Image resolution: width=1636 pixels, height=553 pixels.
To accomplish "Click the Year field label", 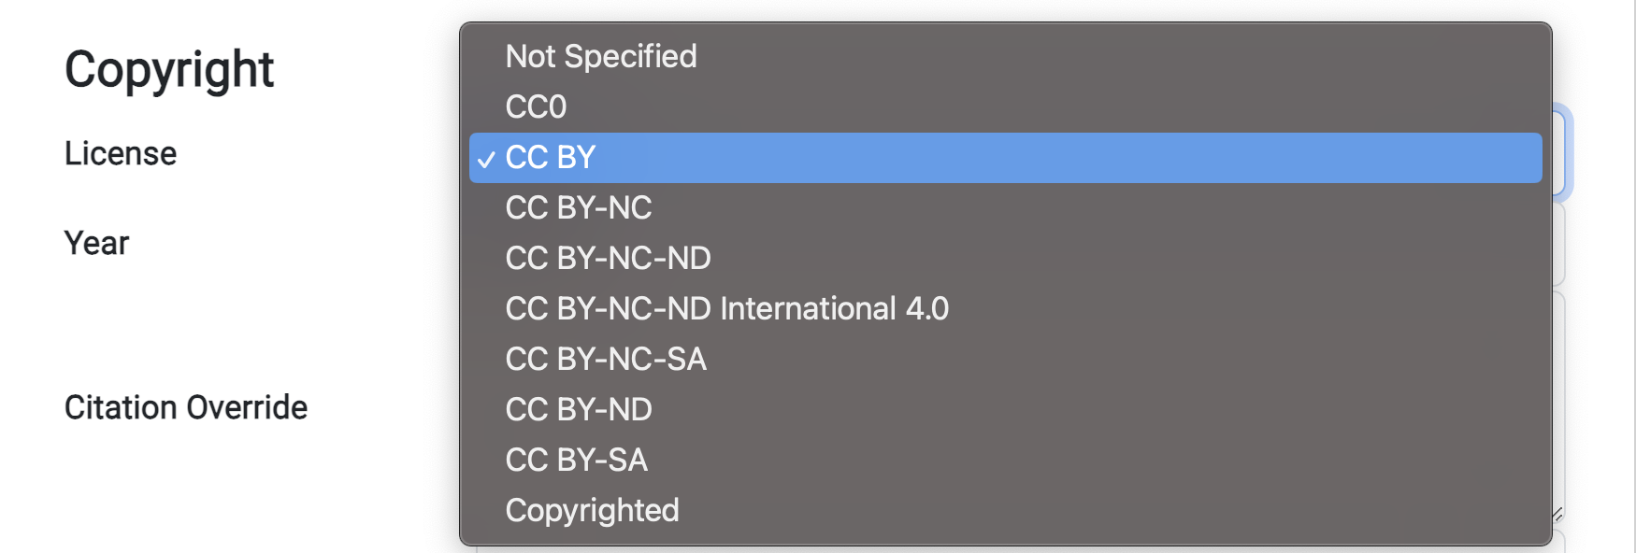I will (x=96, y=244).
